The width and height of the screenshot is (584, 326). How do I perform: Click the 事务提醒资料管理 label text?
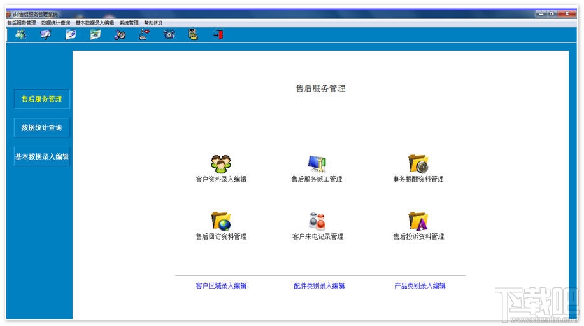[x=418, y=179]
